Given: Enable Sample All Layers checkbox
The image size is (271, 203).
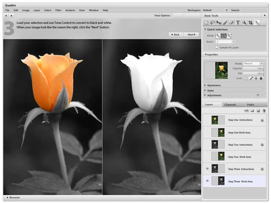Looking at the screenshot, I should pos(217,47).
